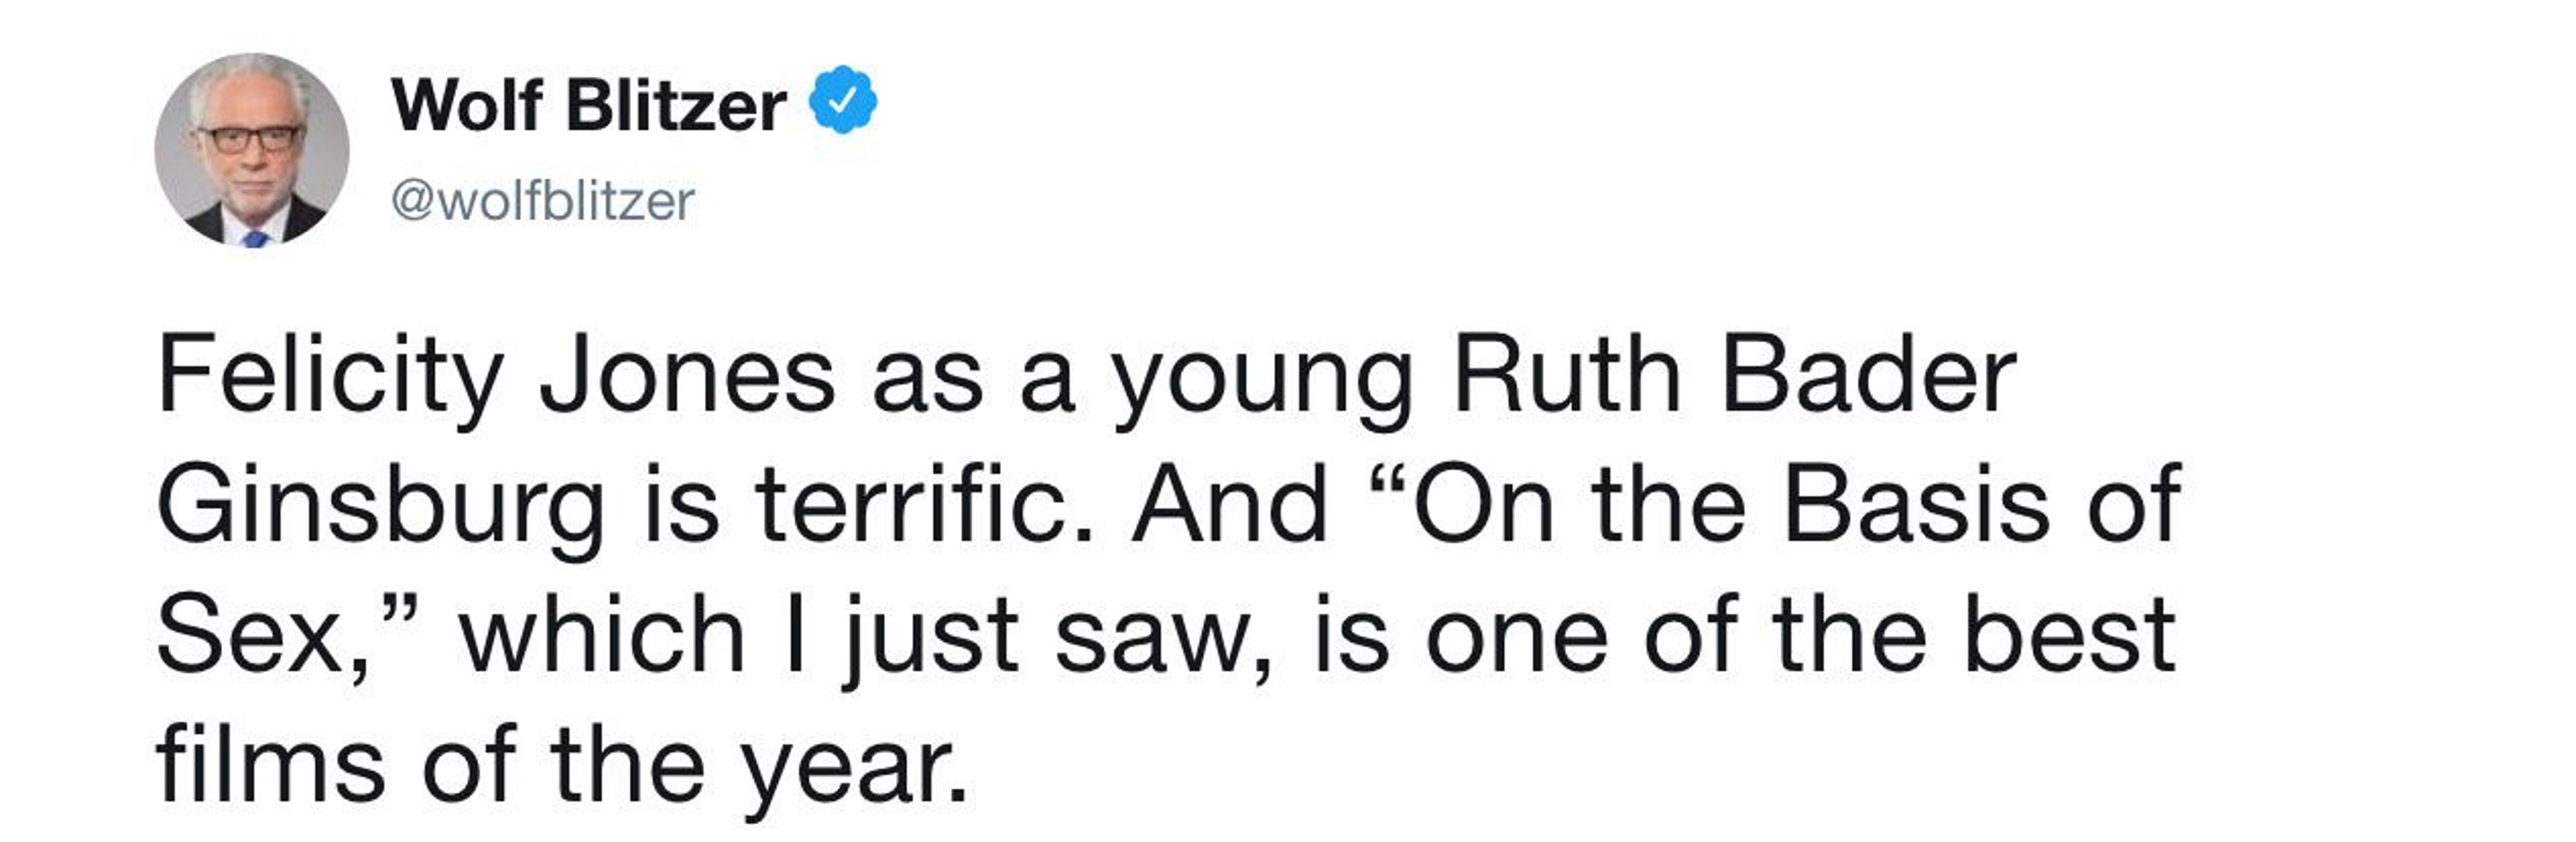The image size is (2576, 842).
Task: Click the word "Jones" in the tweet
Action: click(687, 379)
